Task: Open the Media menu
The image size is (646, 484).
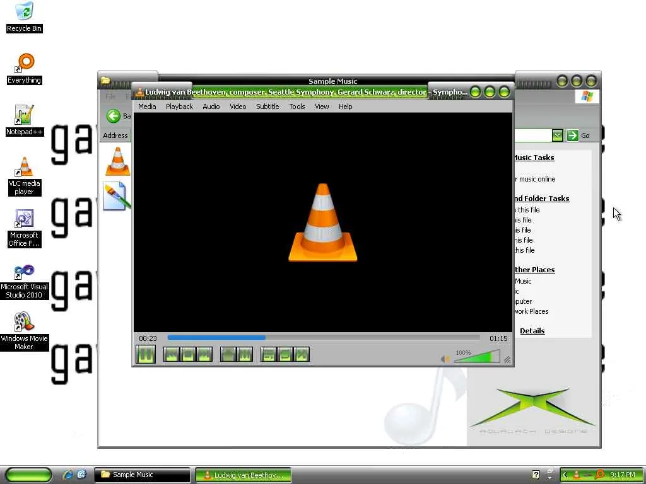Action: [147, 107]
